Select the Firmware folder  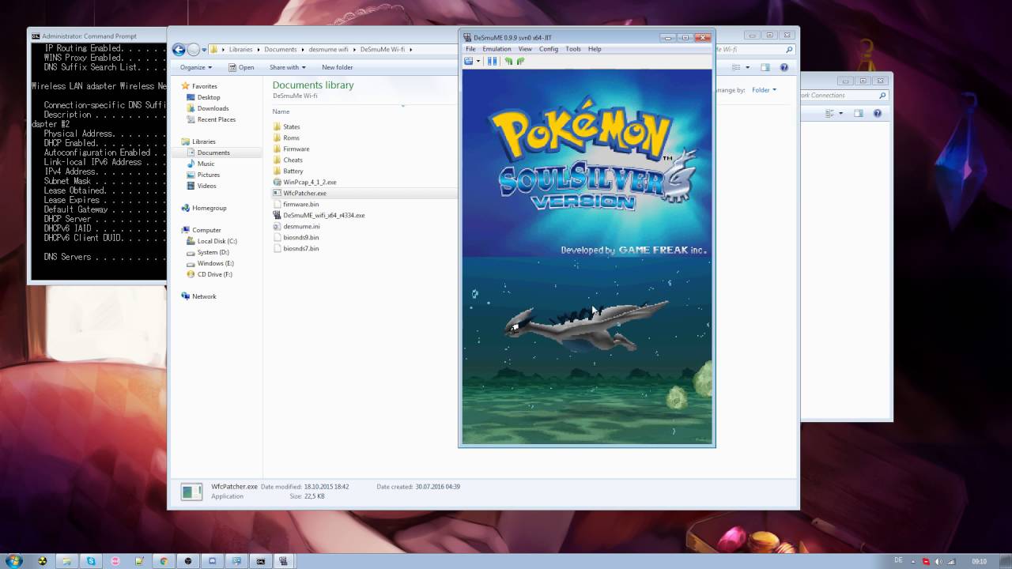[x=296, y=149]
